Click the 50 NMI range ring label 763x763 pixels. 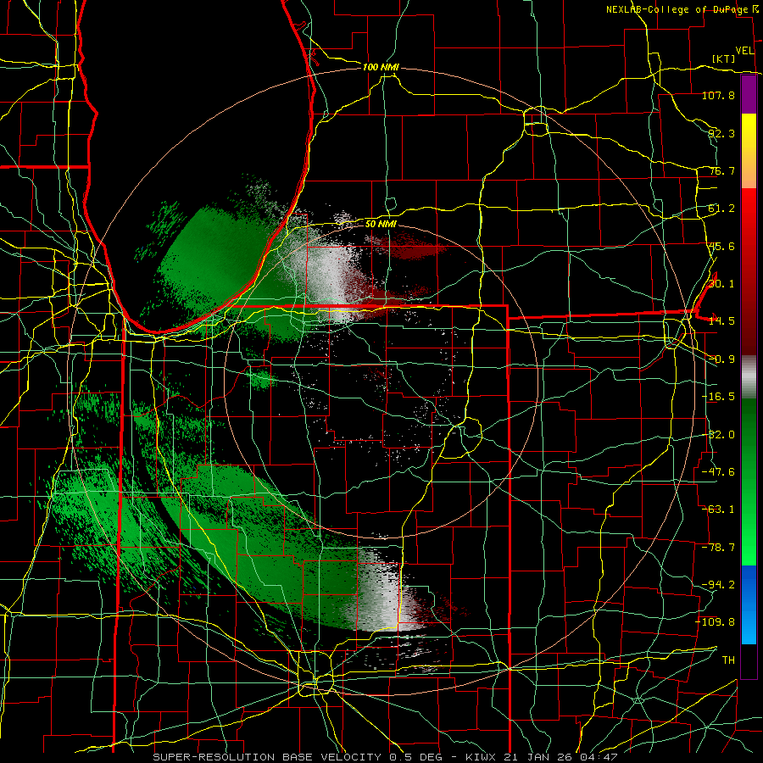point(381,224)
